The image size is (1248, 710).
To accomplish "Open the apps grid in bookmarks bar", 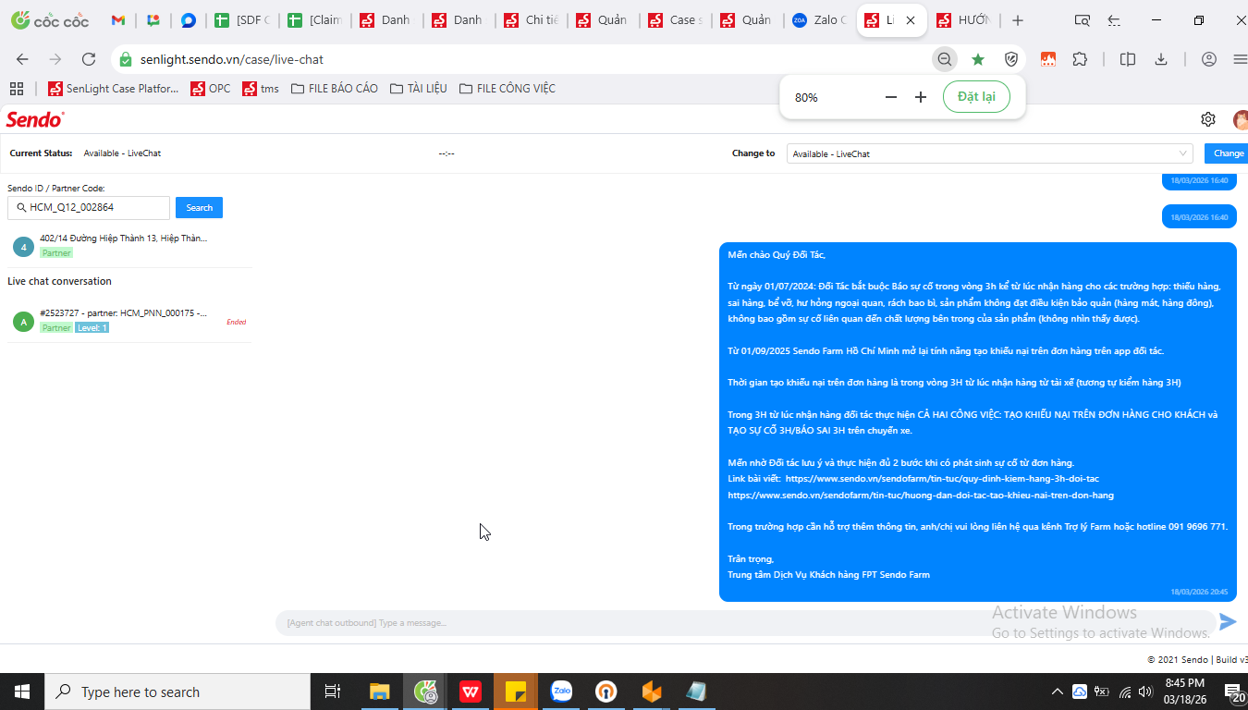I will [16, 89].
